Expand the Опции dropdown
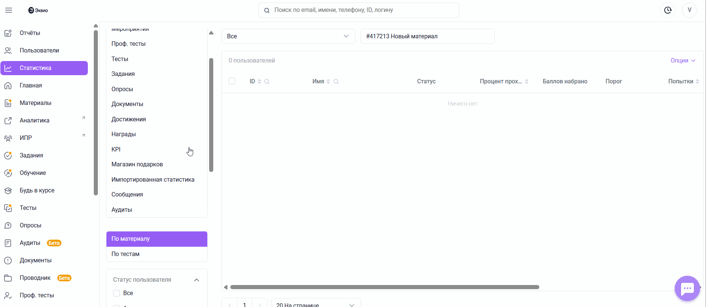 point(683,61)
